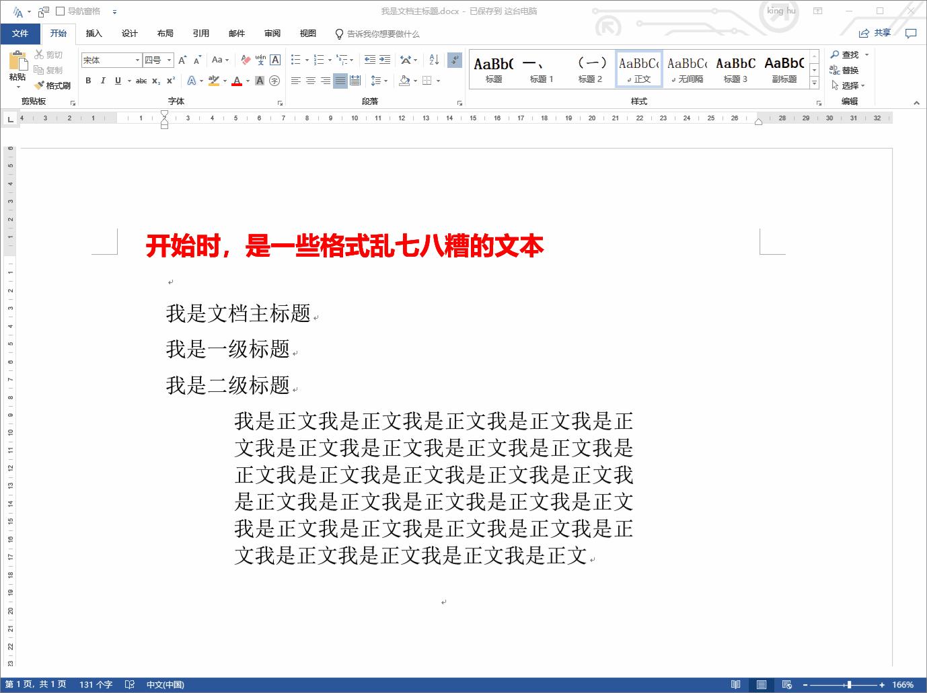Click the underline U icon
The image size is (927, 693).
118,80
